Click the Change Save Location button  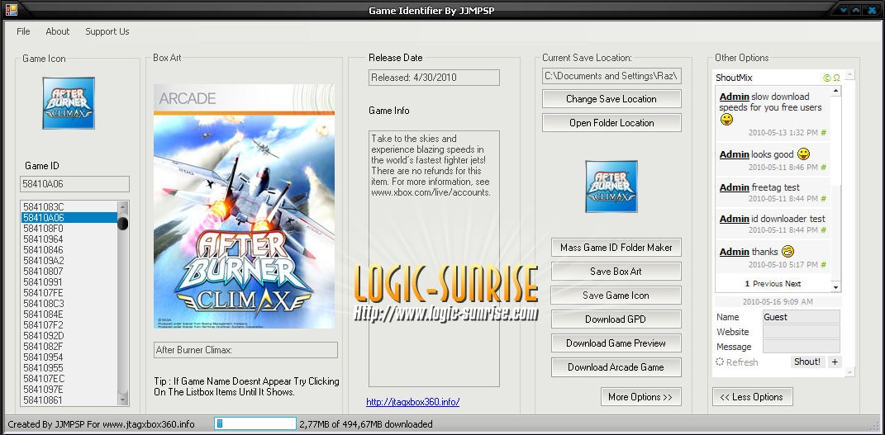(611, 98)
